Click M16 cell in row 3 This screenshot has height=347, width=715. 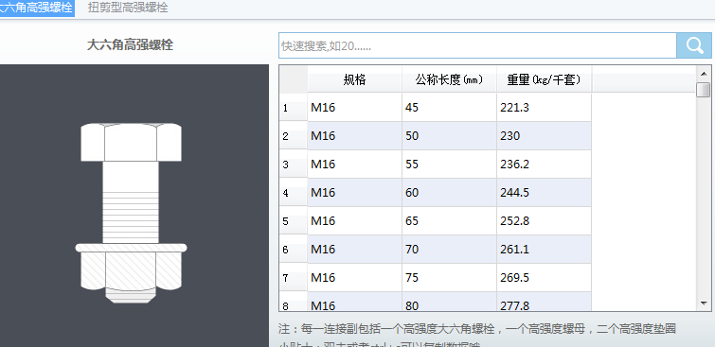pos(355,165)
